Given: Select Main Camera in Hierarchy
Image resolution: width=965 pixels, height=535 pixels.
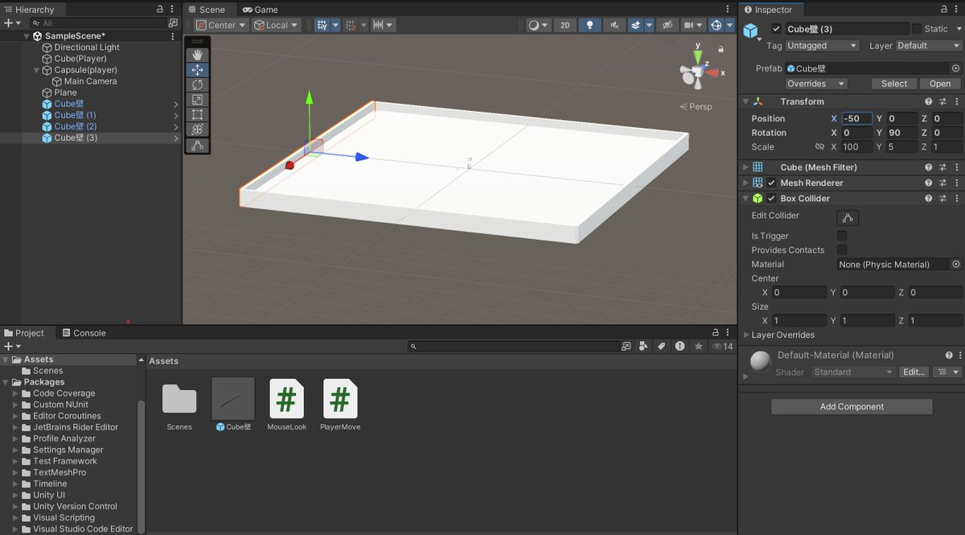Looking at the screenshot, I should coord(90,81).
